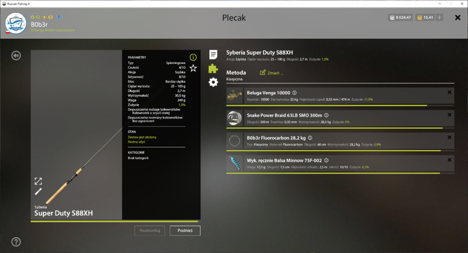468x253 pixels.
Task: Click the Beluga Venga 10000 reel thumbnail
Action: [234, 96]
